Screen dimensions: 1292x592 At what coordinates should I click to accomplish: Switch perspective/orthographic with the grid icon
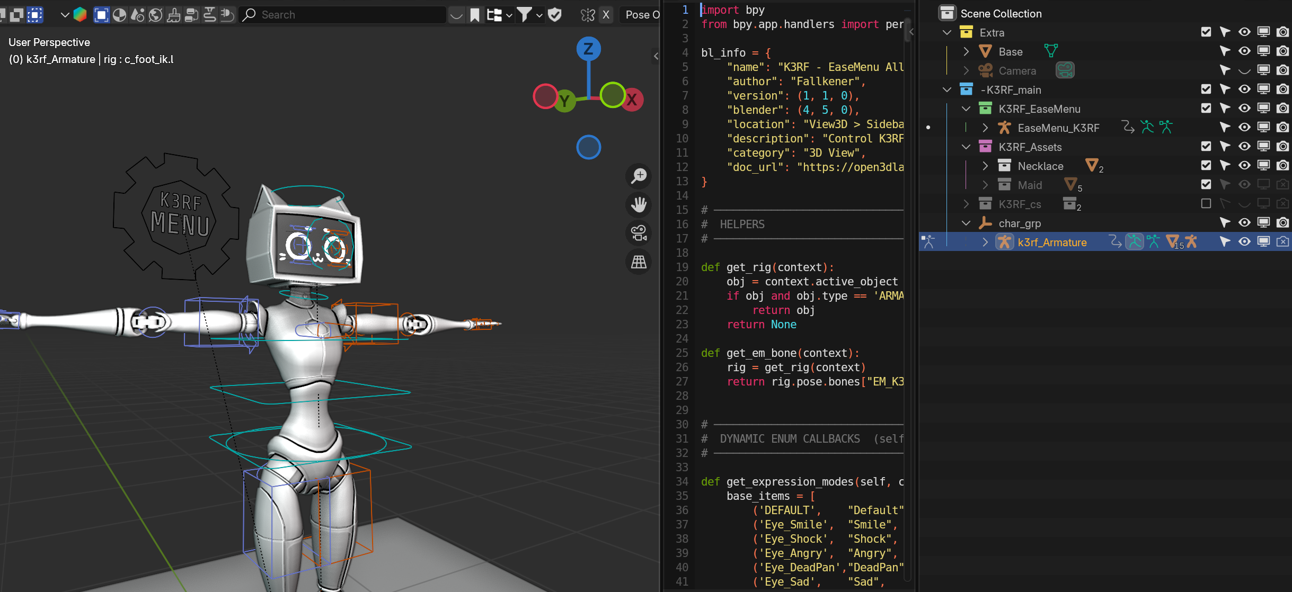pos(639,262)
